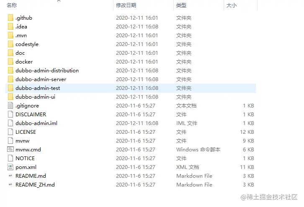Select the .idea folder name
Image resolution: width=304 pixels, height=207 pixels.
[21, 26]
